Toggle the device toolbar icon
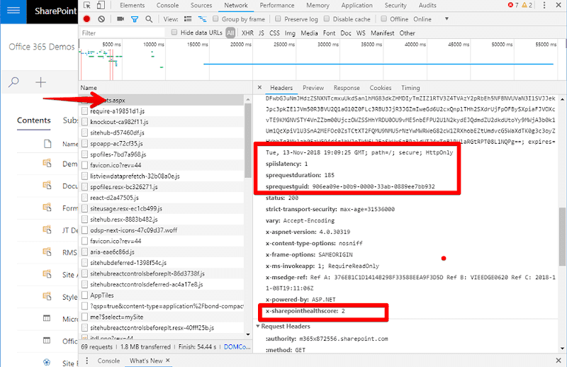567x367 pixels. click(101, 5)
